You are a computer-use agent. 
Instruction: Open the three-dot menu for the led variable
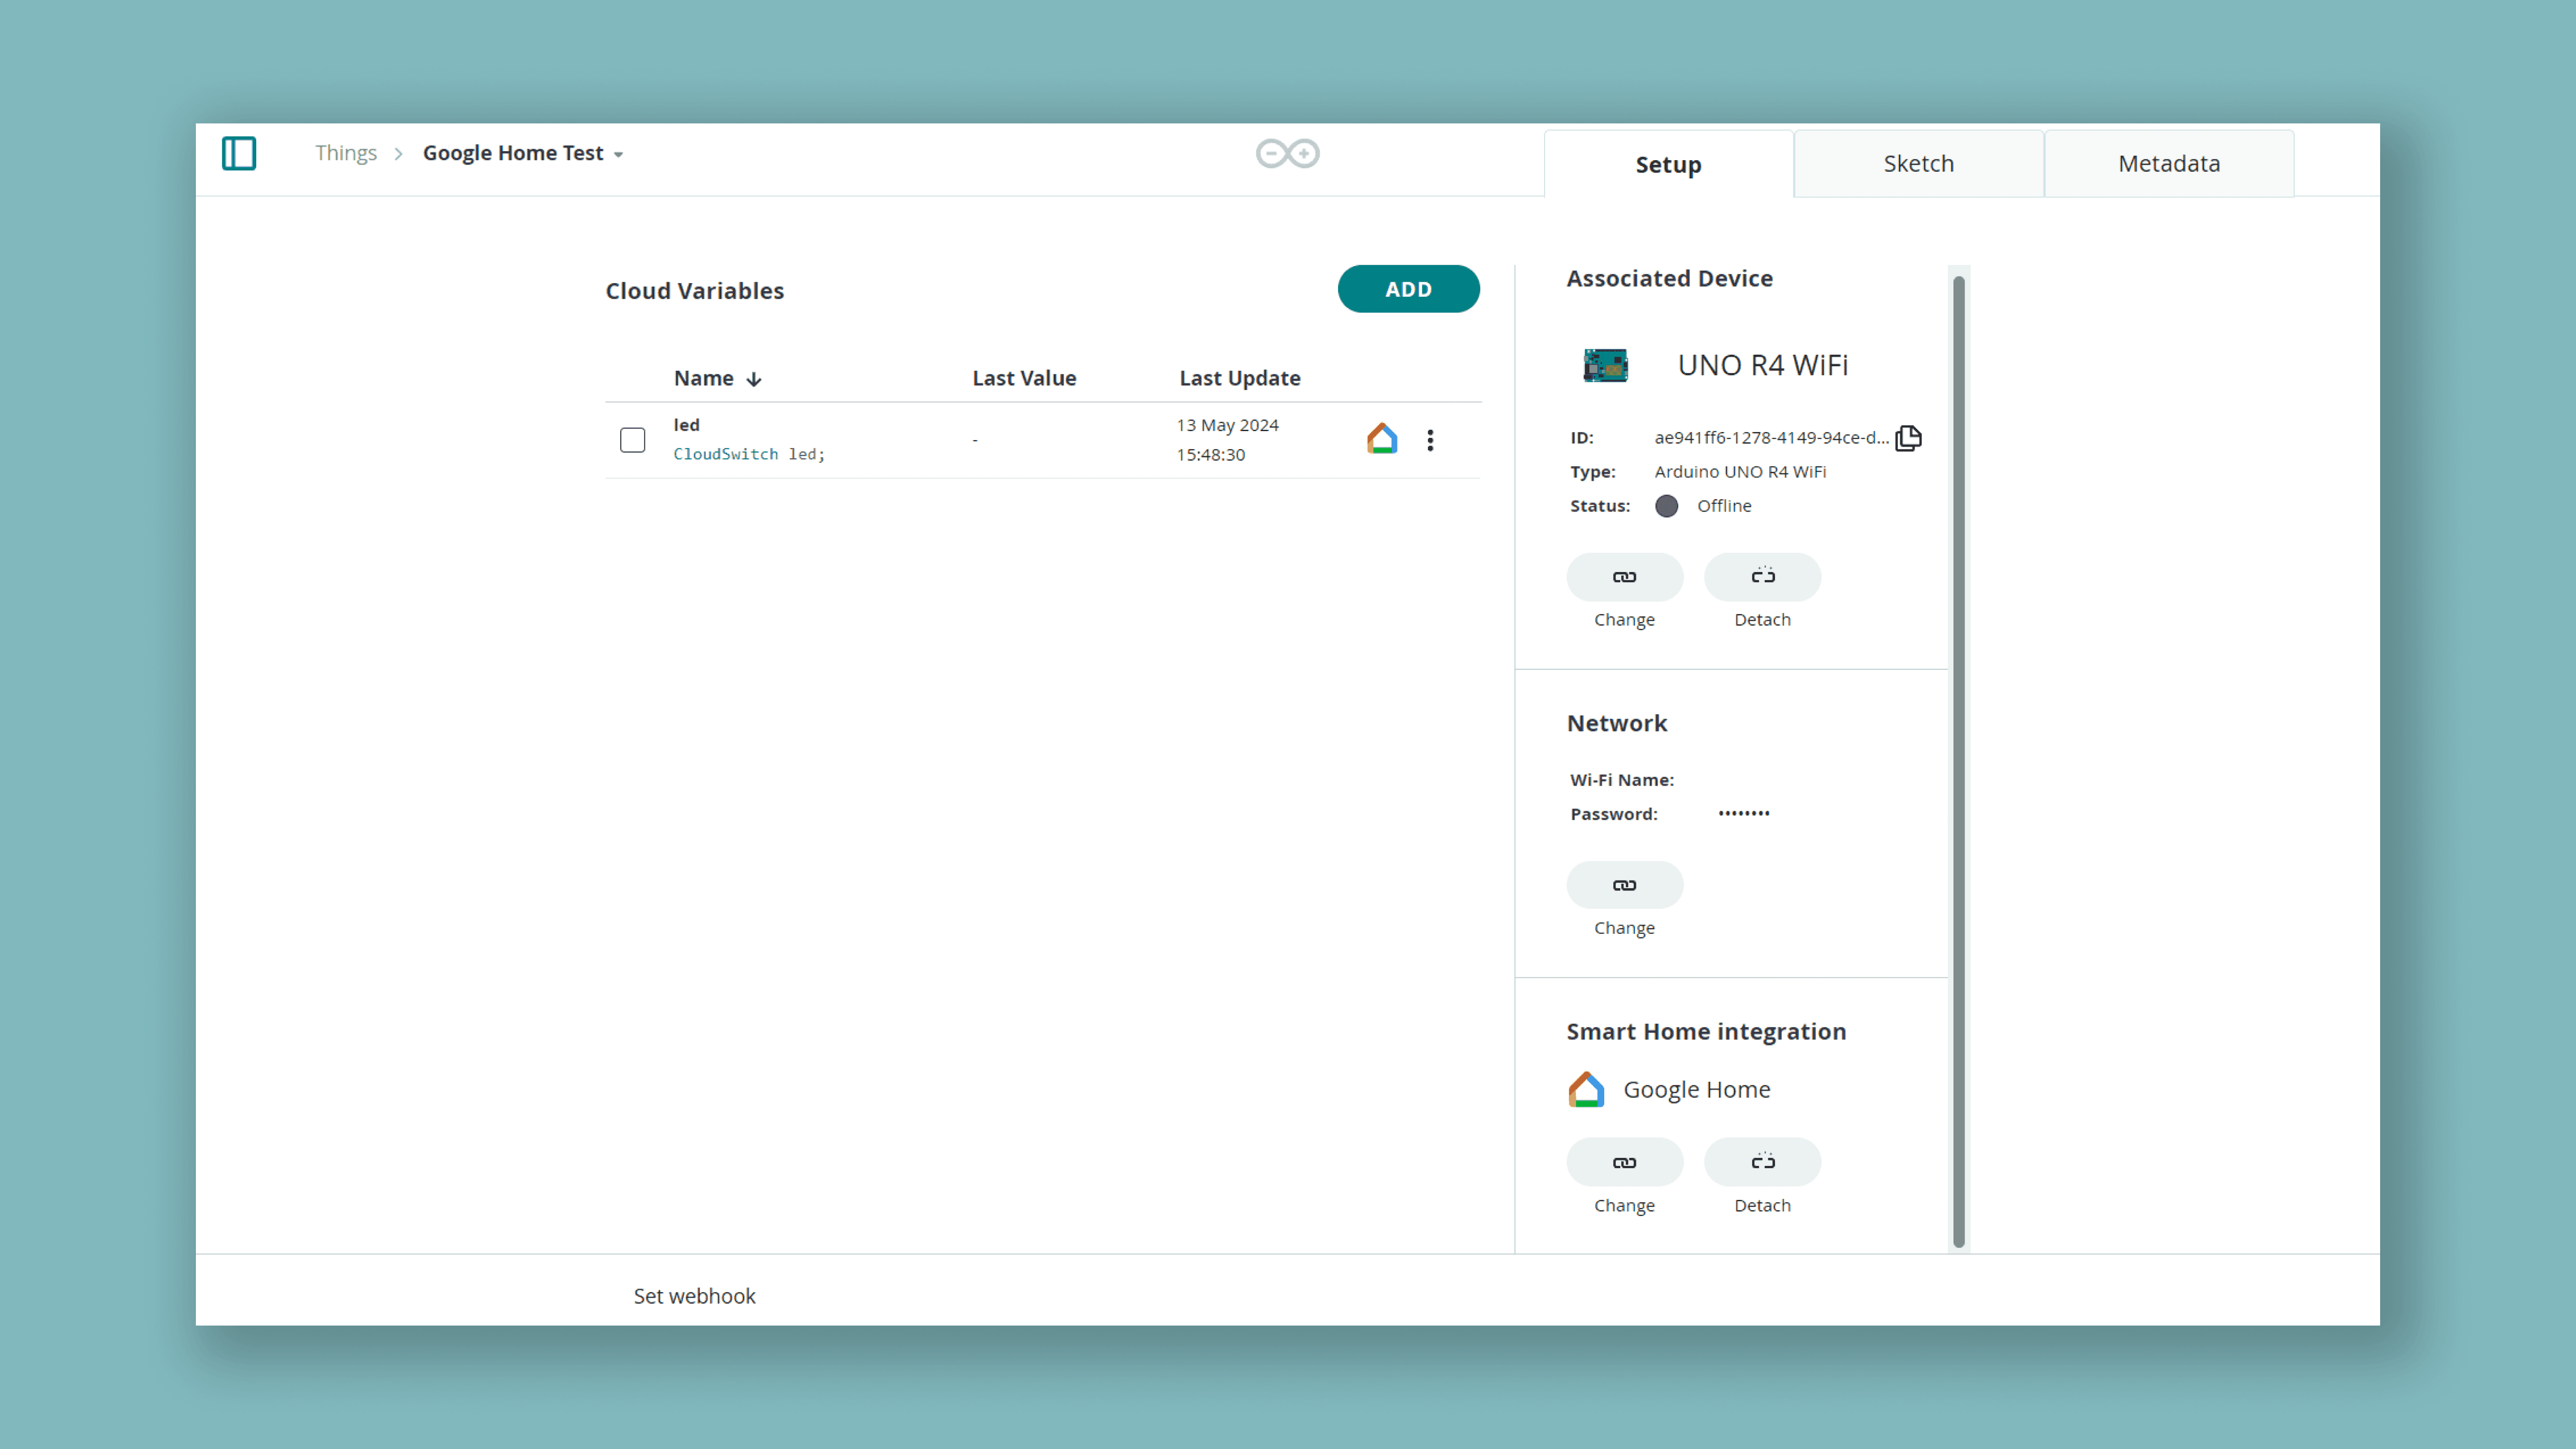point(1430,439)
